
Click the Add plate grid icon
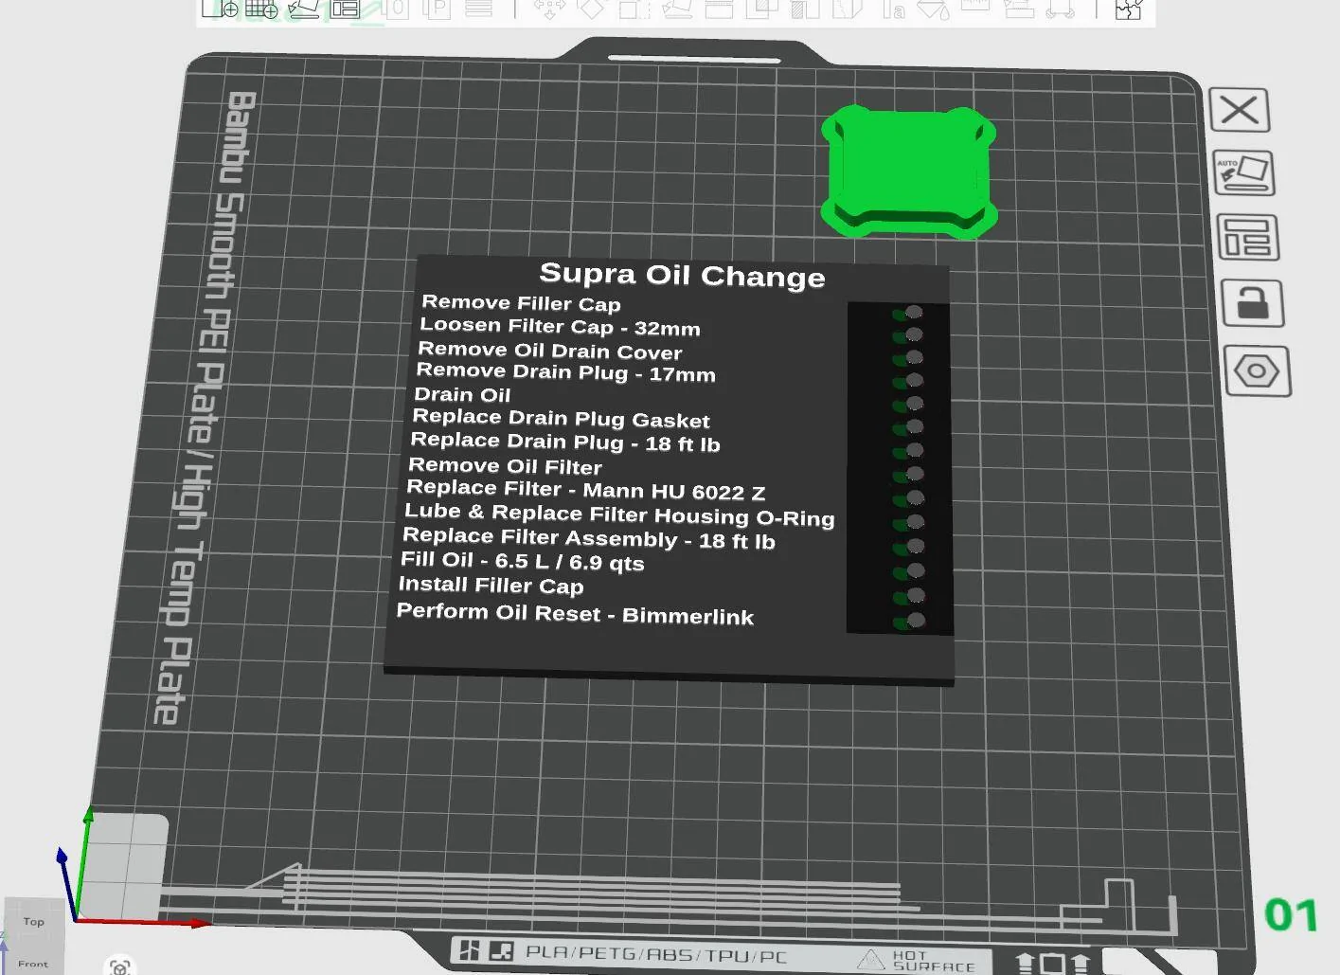261,9
